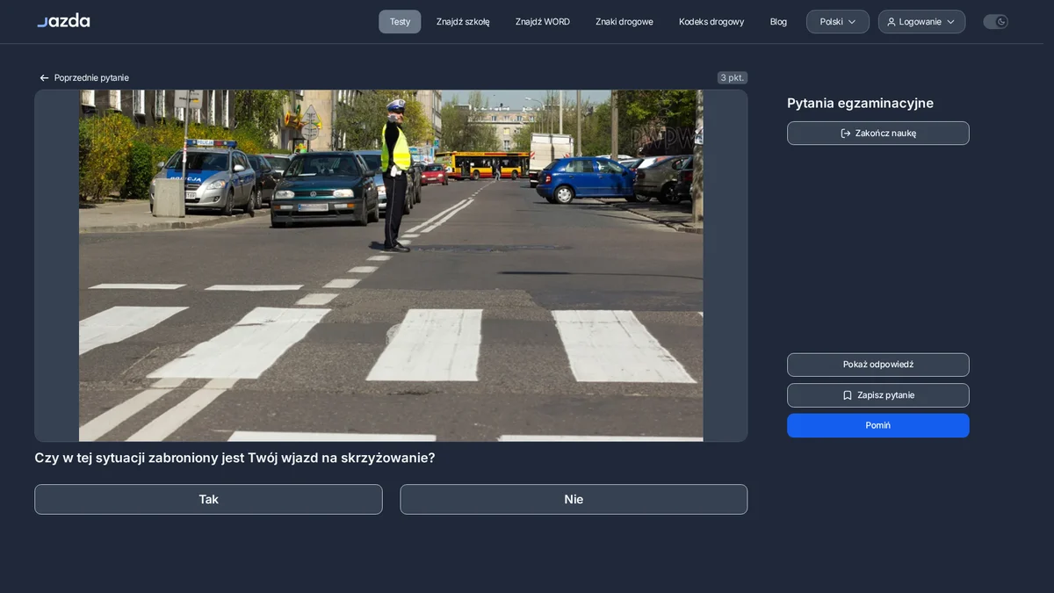
Task: Click the 3 pkt. points badge
Action: [x=733, y=78]
